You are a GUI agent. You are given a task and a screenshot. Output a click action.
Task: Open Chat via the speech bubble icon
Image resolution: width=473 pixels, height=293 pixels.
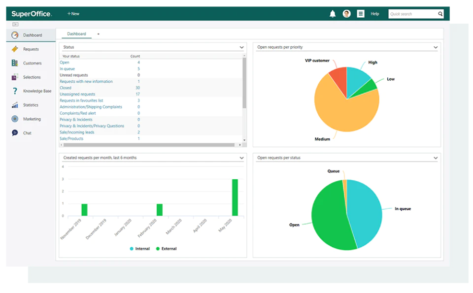click(15, 133)
